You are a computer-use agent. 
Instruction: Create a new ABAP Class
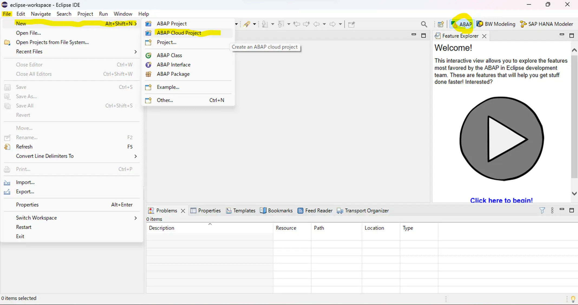[x=188, y=55]
